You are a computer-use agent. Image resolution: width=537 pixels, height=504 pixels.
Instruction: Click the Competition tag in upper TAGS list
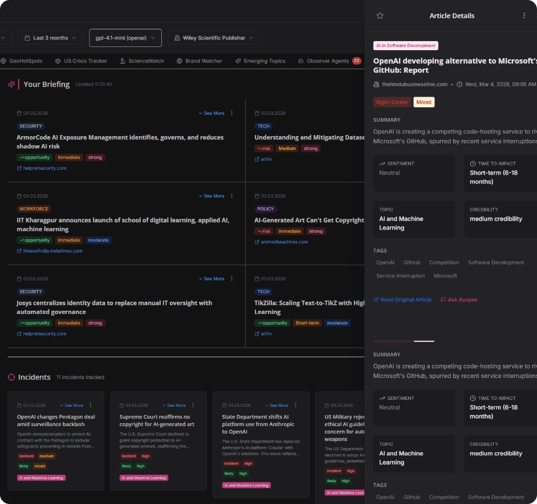coord(444,263)
